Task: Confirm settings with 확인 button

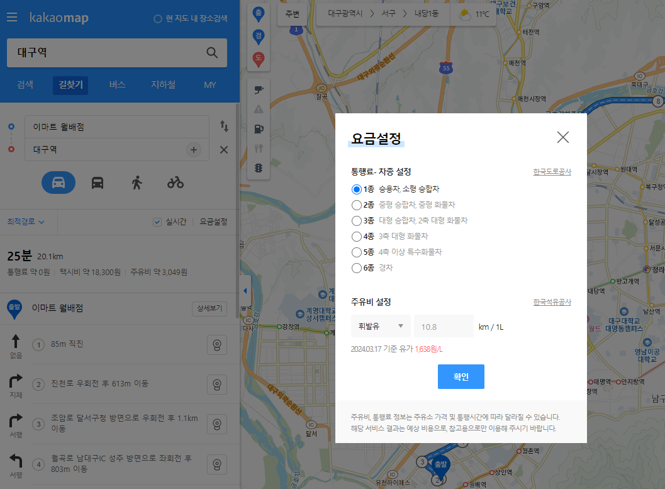Action: (461, 376)
